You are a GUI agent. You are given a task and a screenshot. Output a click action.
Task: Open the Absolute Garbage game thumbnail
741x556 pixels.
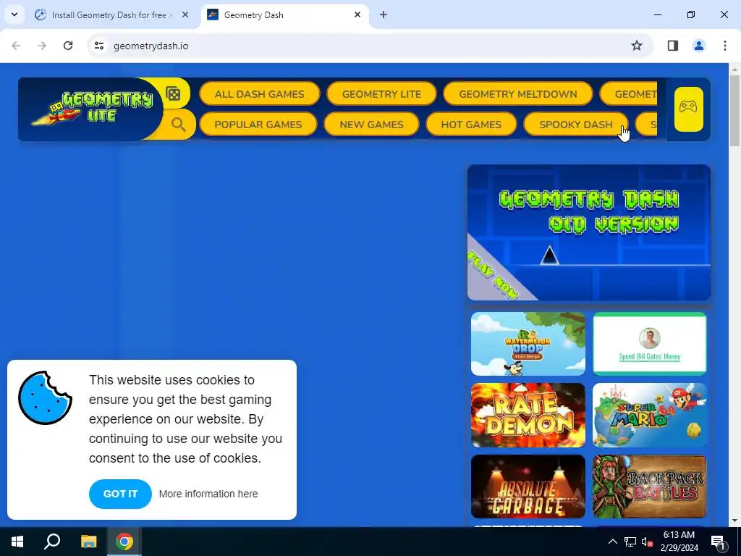[x=528, y=486]
